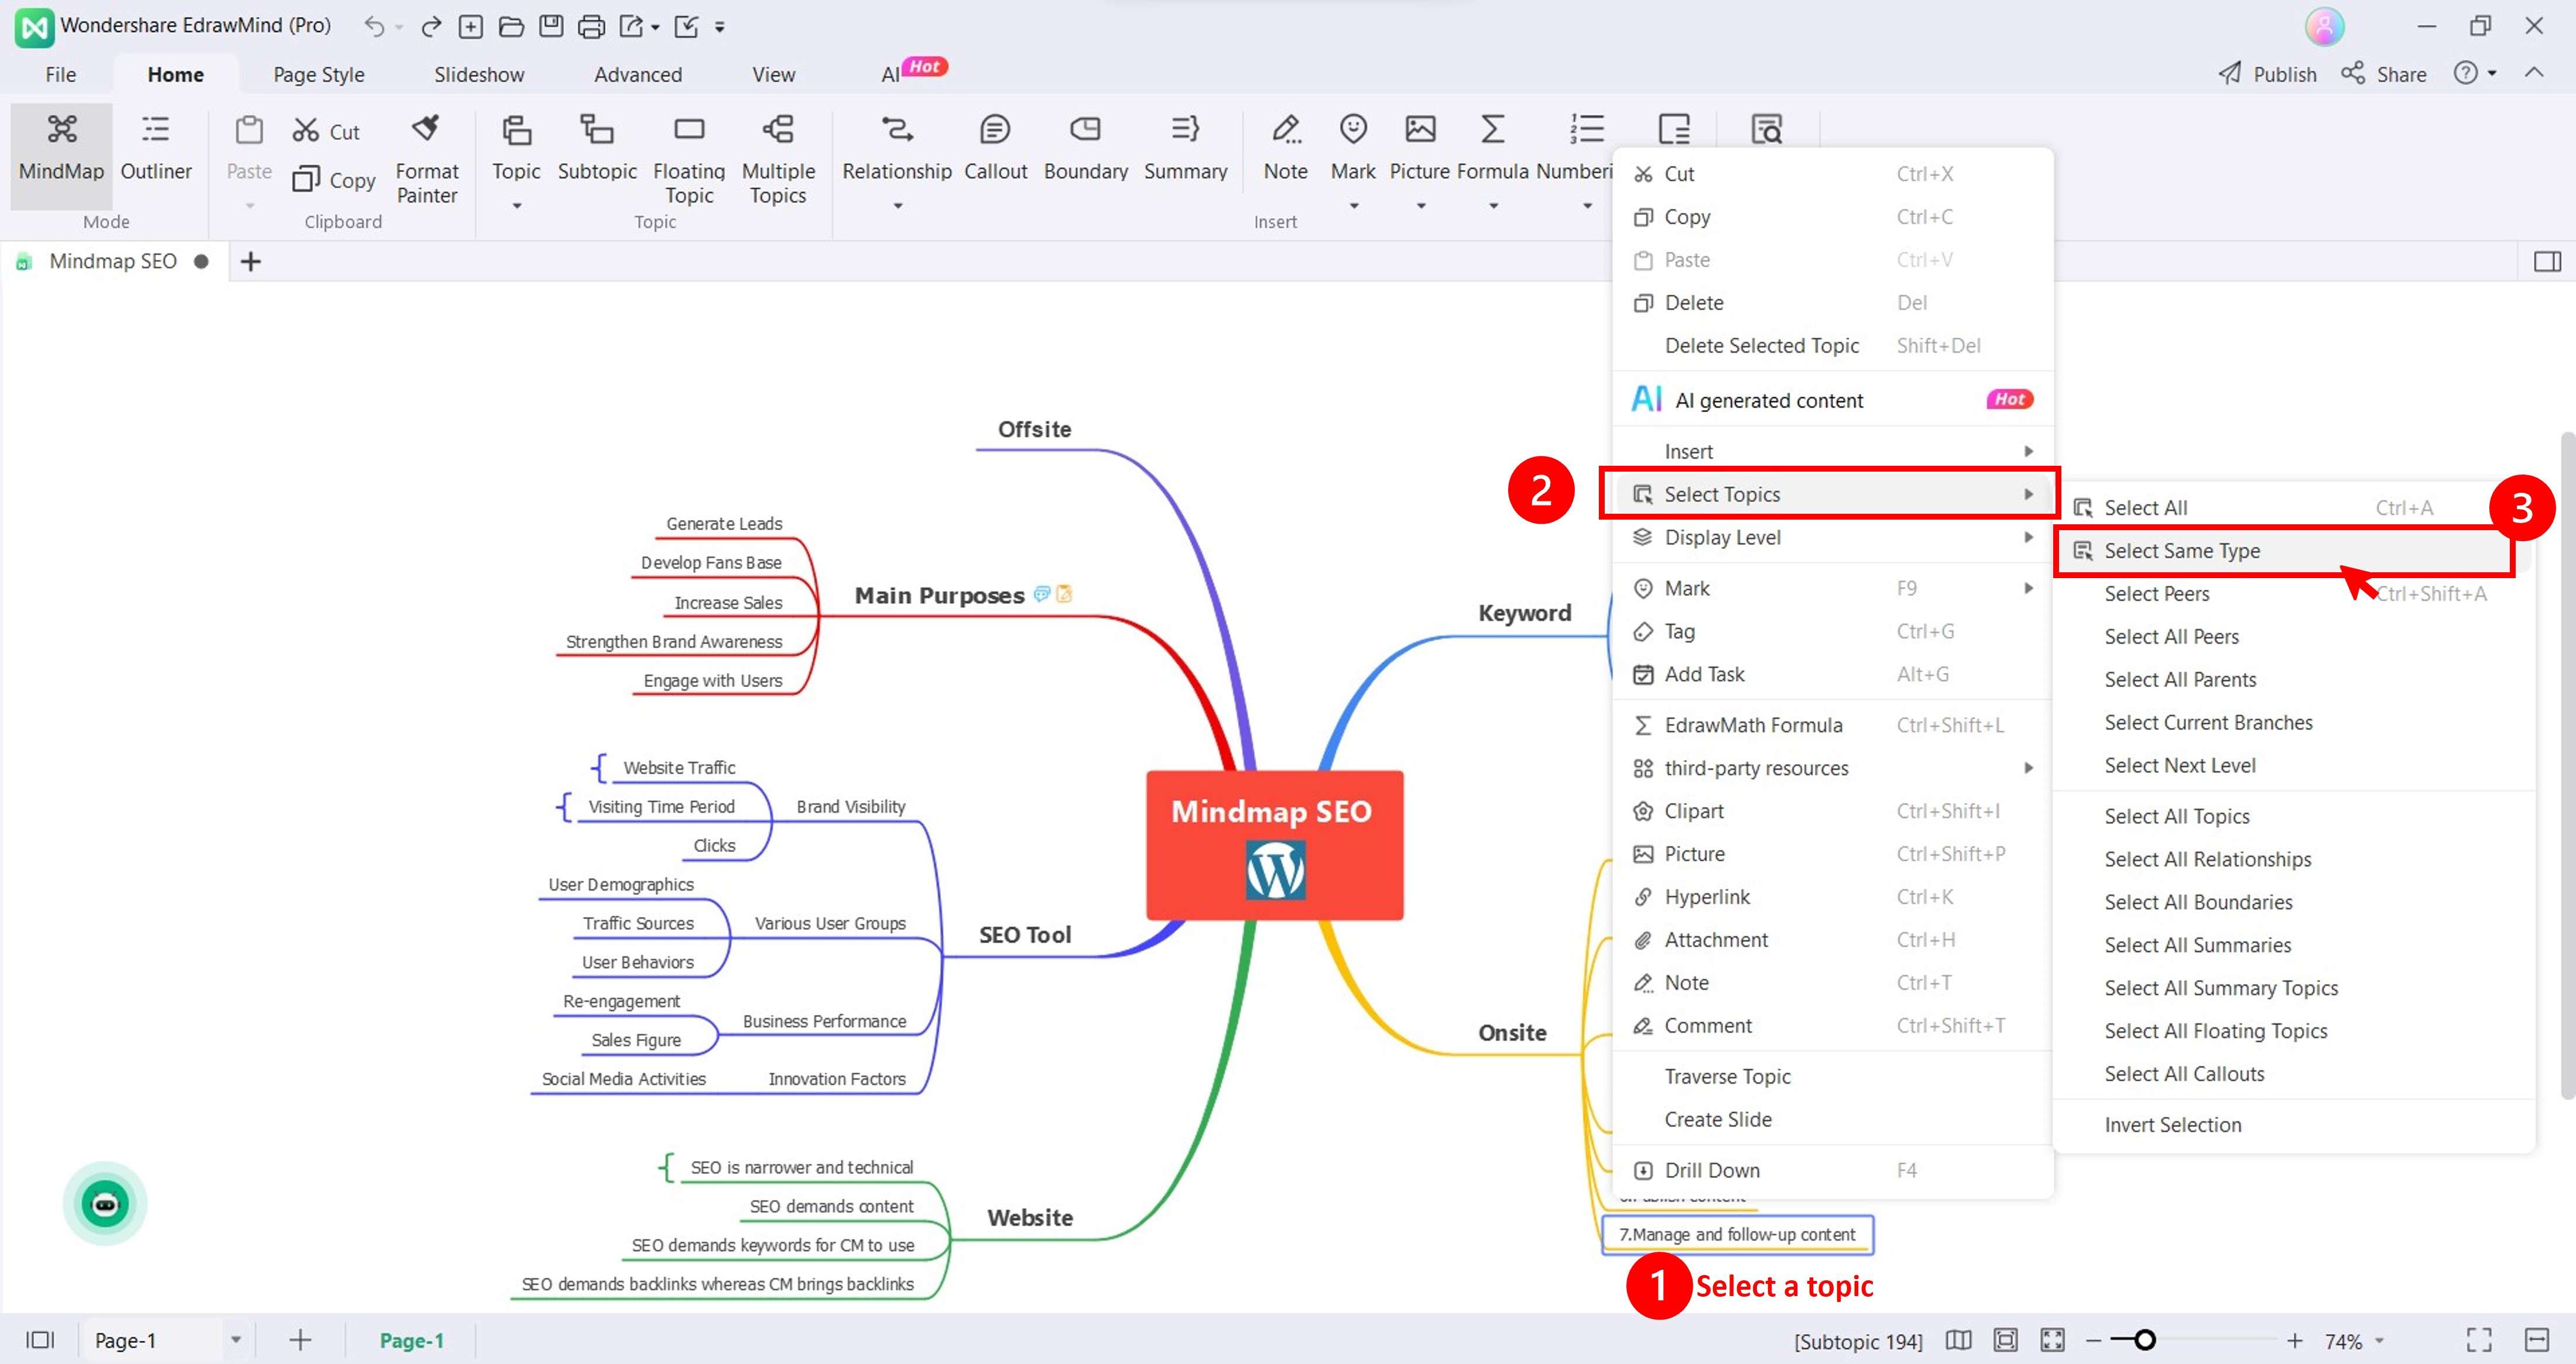
Task: Adjust the zoom slider handle
Action: click(x=2145, y=1340)
